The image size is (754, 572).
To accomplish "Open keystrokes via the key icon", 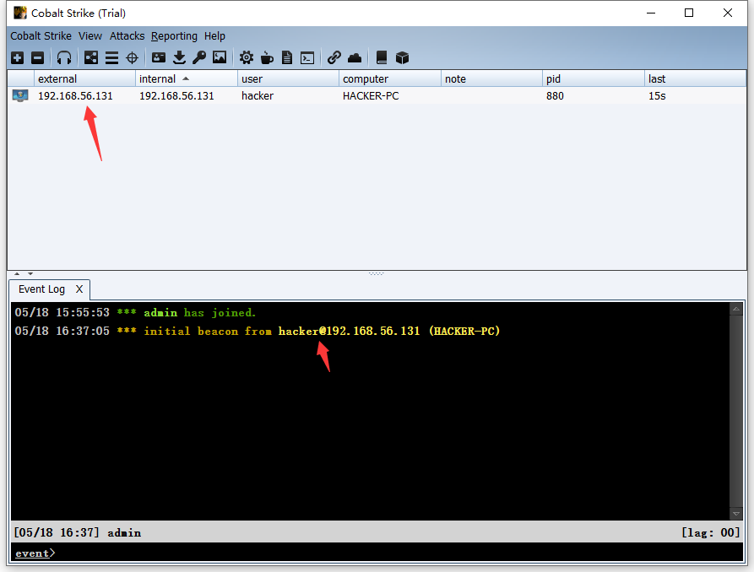I will 199,58.
